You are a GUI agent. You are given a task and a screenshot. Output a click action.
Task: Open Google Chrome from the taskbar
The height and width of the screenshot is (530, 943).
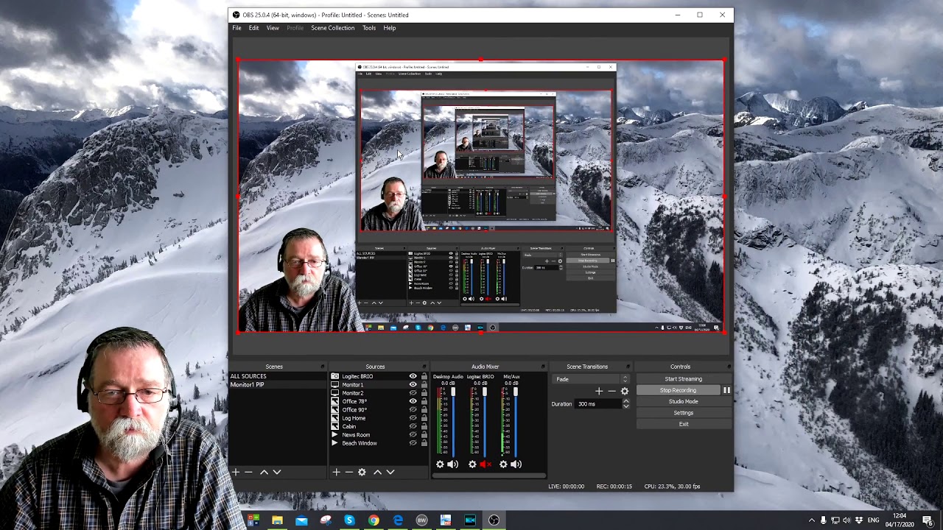pyautogui.click(x=374, y=520)
